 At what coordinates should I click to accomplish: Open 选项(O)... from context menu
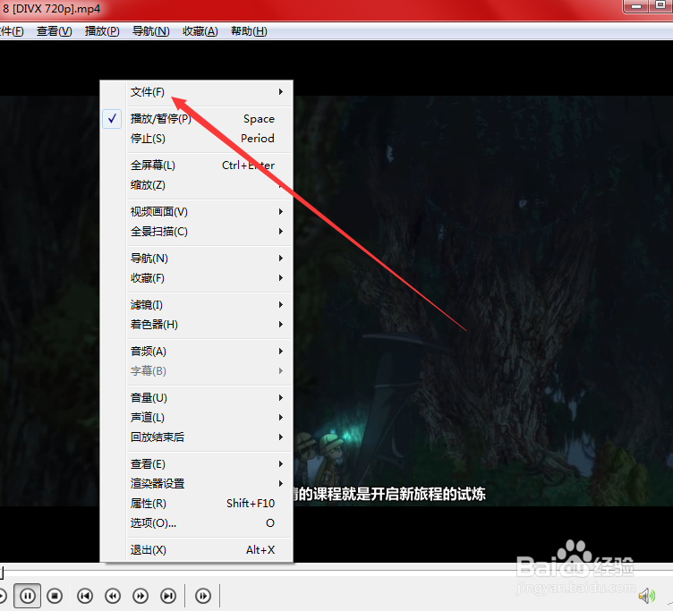click(x=197, y=523)
